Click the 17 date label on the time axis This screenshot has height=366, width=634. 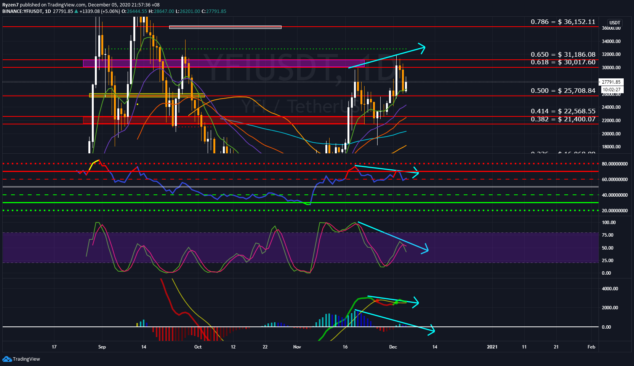point(54,347)
